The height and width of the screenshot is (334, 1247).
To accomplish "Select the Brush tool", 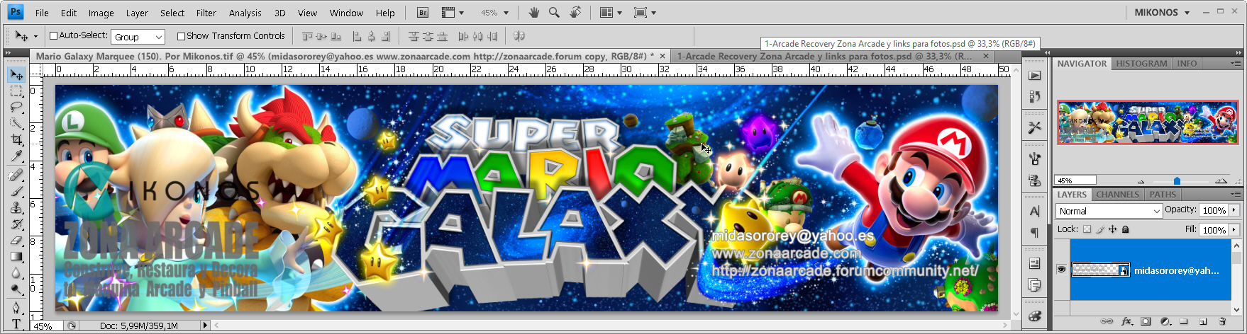I will tap(16, 191).
